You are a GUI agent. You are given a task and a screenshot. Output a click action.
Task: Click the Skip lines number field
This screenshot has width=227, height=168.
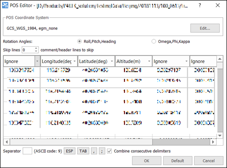(x=28, y=50)
